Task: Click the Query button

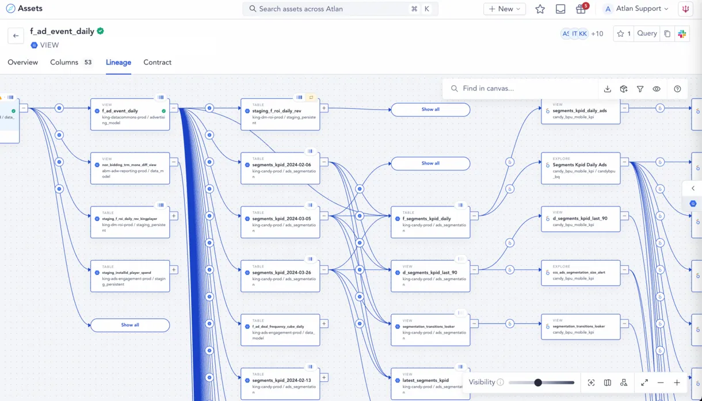Action: pyautogui.click(x=647, y=34)
